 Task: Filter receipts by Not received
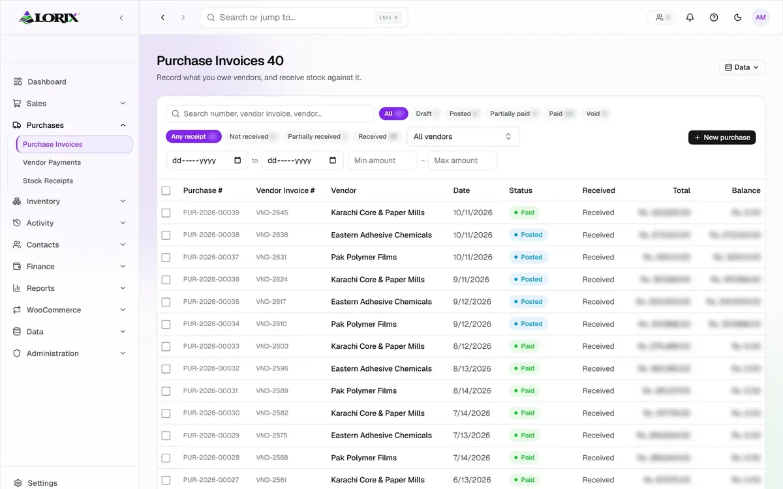click(253, 136)
